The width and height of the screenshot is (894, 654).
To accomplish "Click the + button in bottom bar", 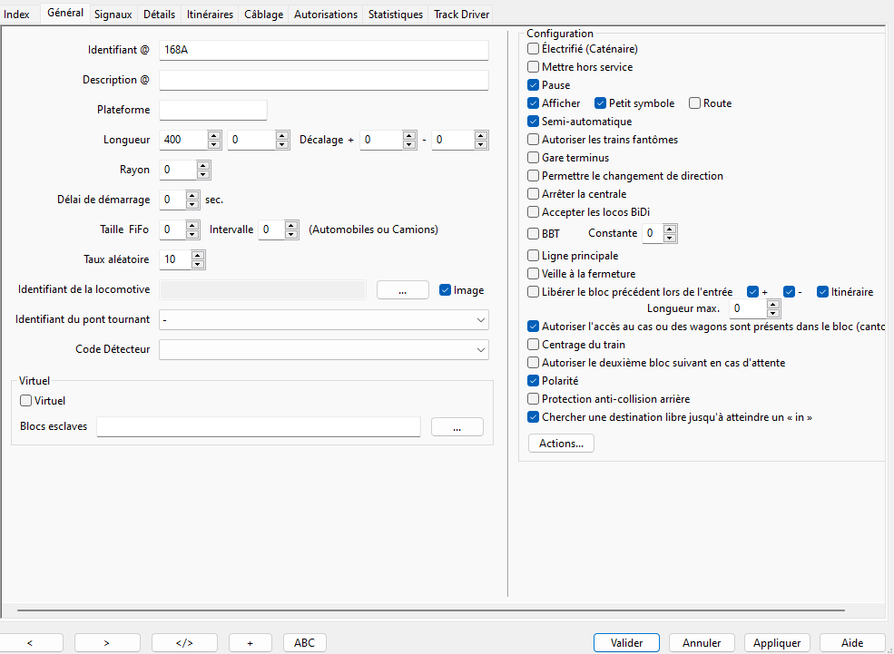I will point(251,642).
